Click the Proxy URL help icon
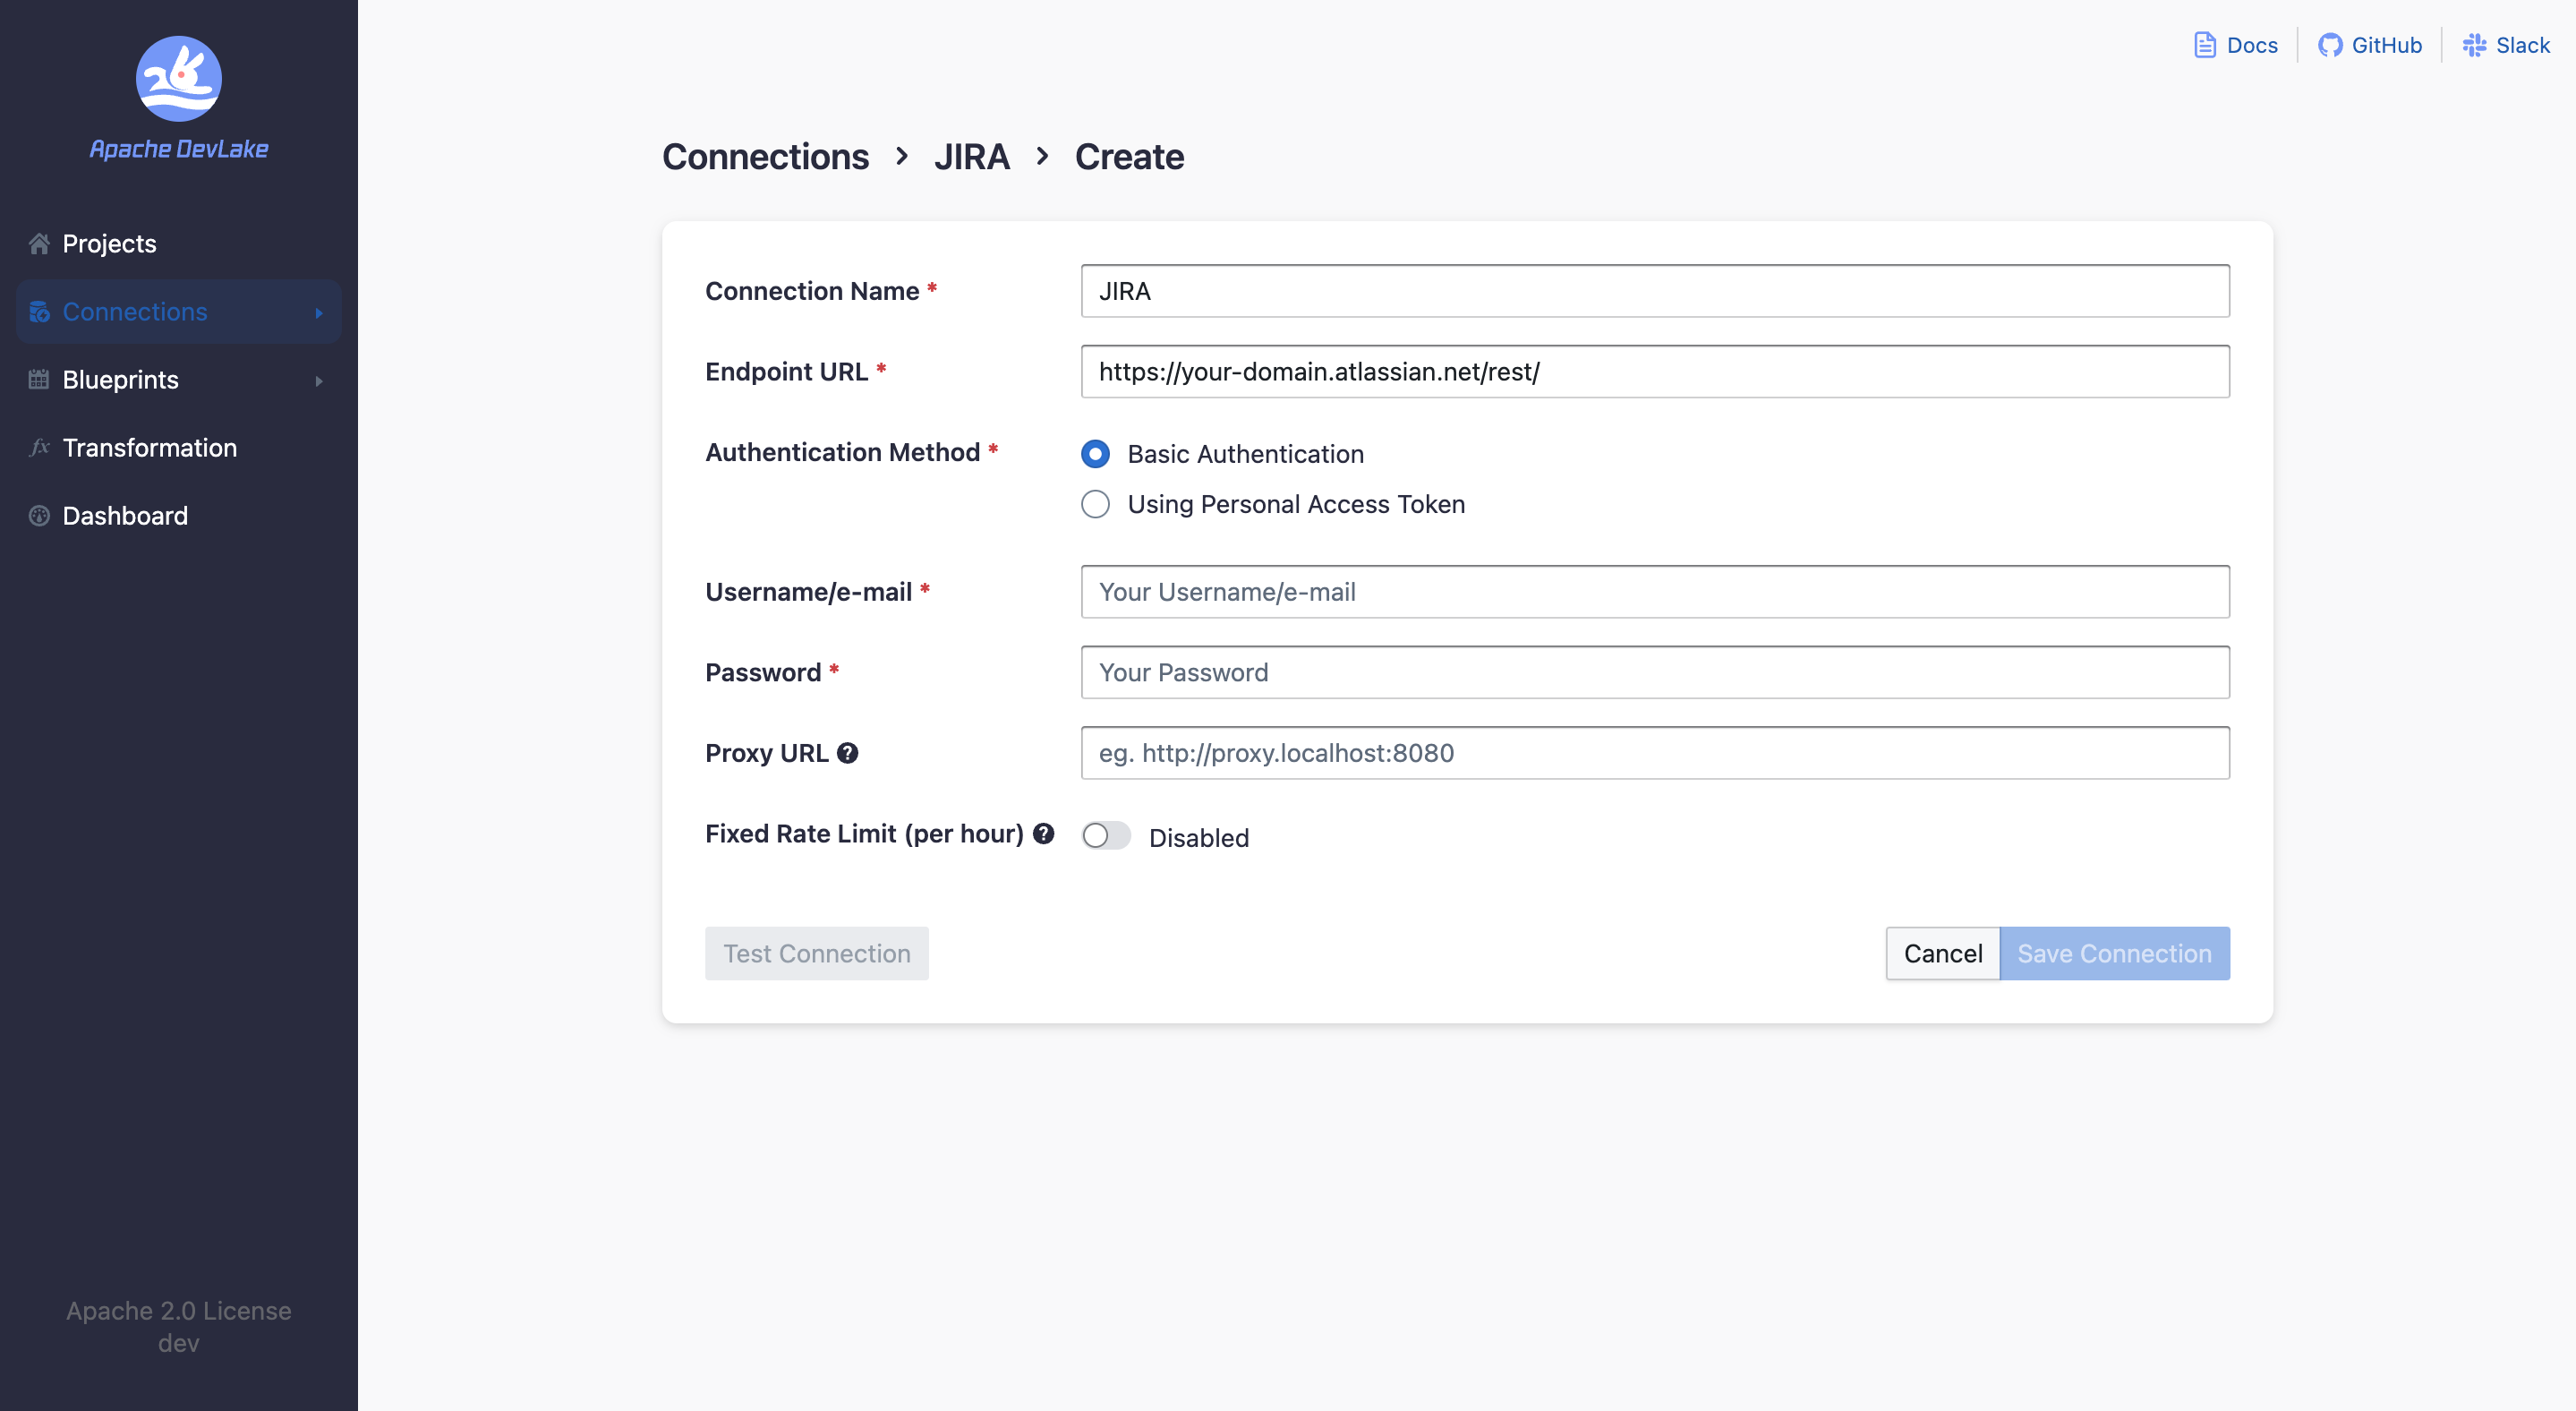 tap(847, 753)
